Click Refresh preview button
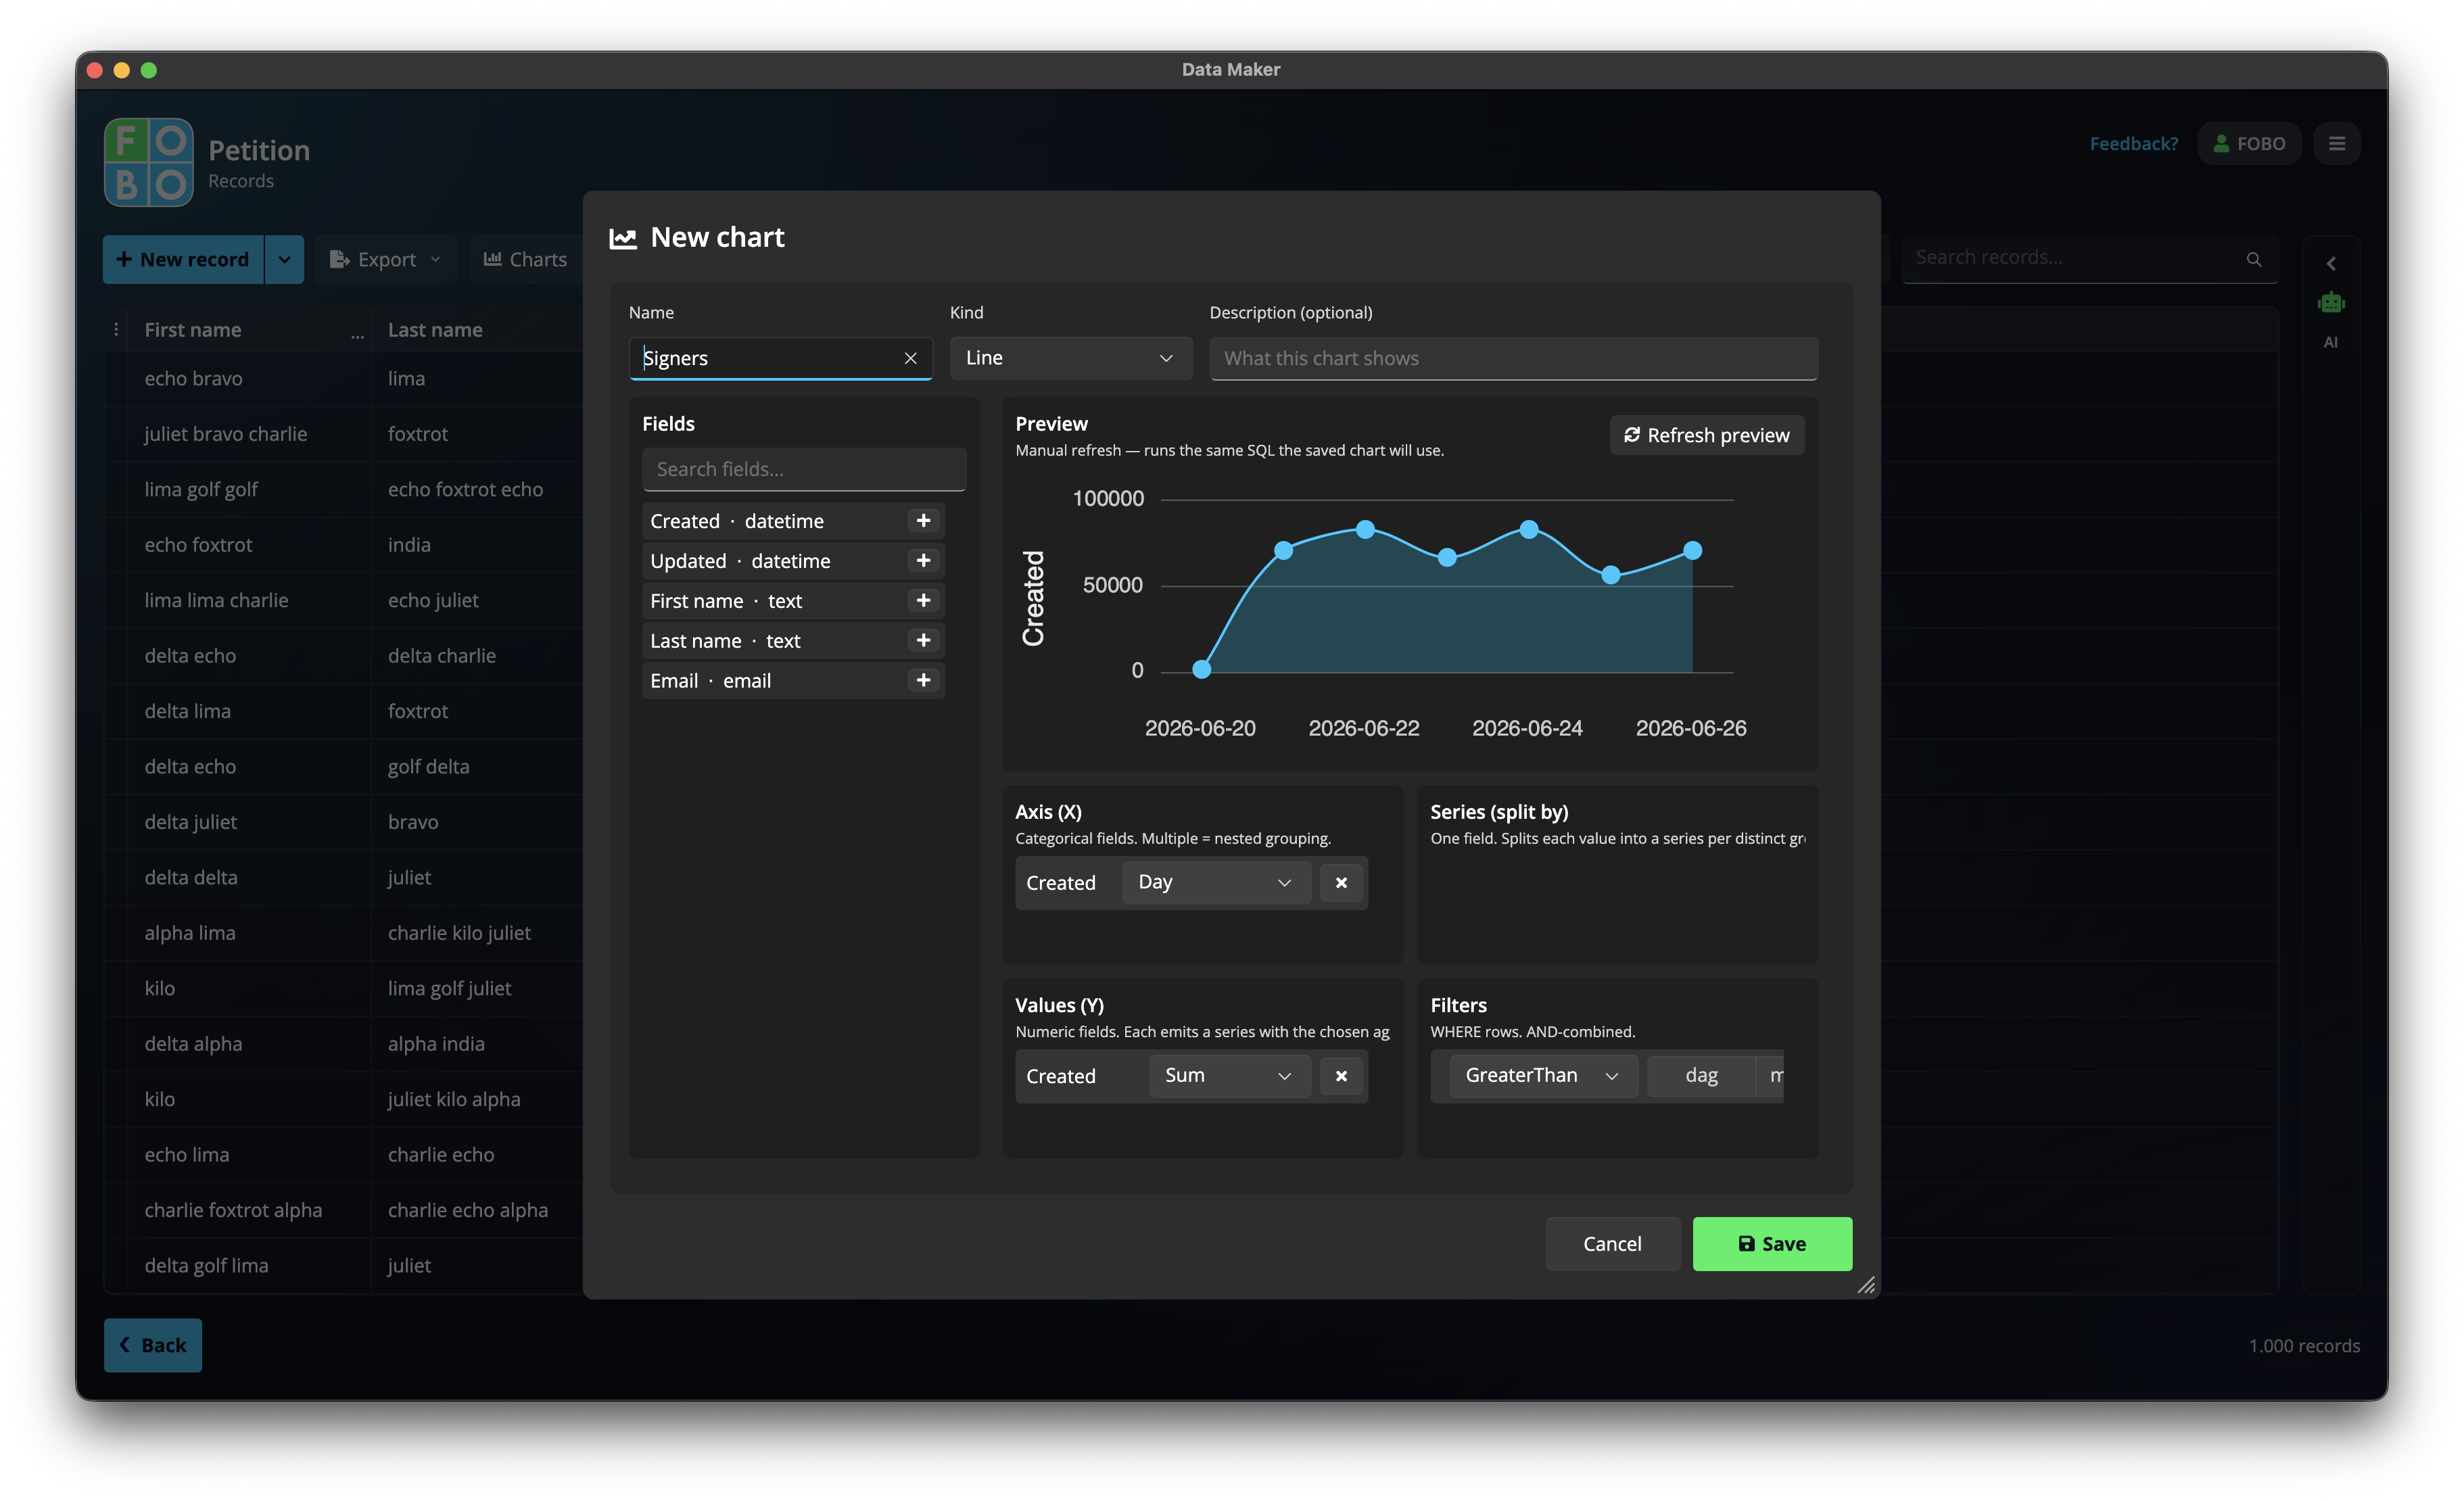Screen dimensions: 2464x1501 pos(1706,435)
